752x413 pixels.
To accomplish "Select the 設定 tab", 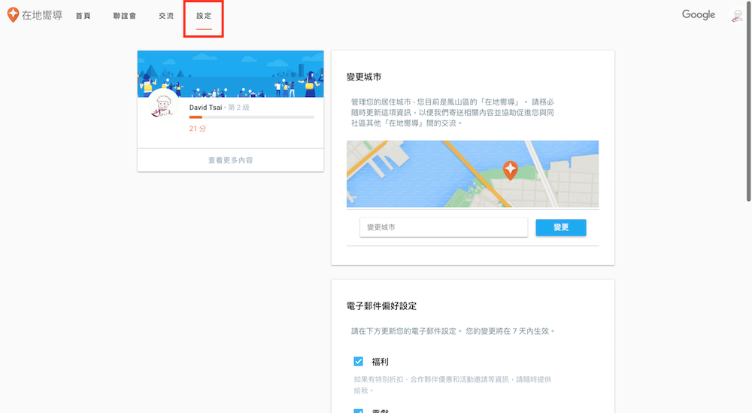I will pos(204,16).
